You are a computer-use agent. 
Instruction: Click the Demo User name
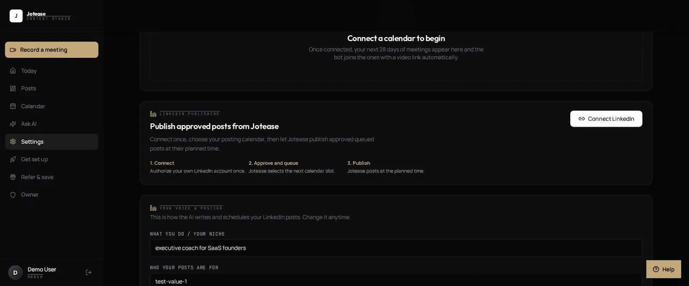pyautogui.click(x=42, y=269)
